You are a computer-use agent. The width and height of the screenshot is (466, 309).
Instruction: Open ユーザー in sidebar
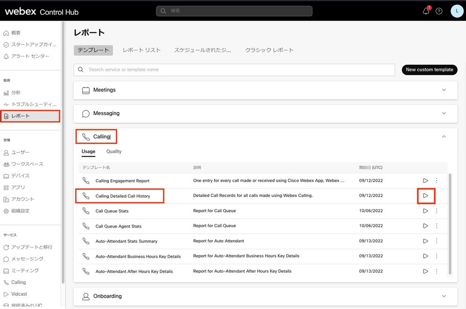click(x=17, y=152)
